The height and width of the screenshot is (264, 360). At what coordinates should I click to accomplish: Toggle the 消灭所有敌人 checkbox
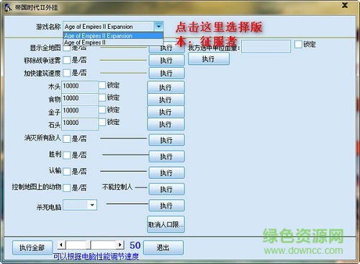click(x=66, y=138)
